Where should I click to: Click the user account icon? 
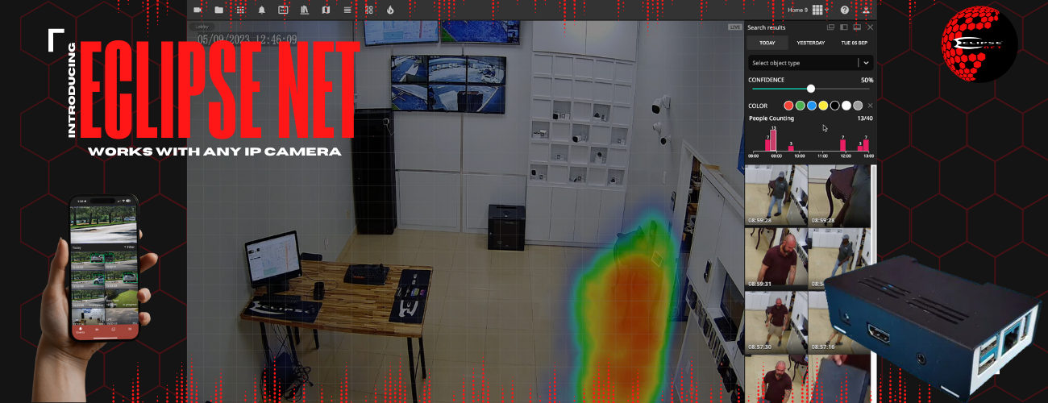867,10
